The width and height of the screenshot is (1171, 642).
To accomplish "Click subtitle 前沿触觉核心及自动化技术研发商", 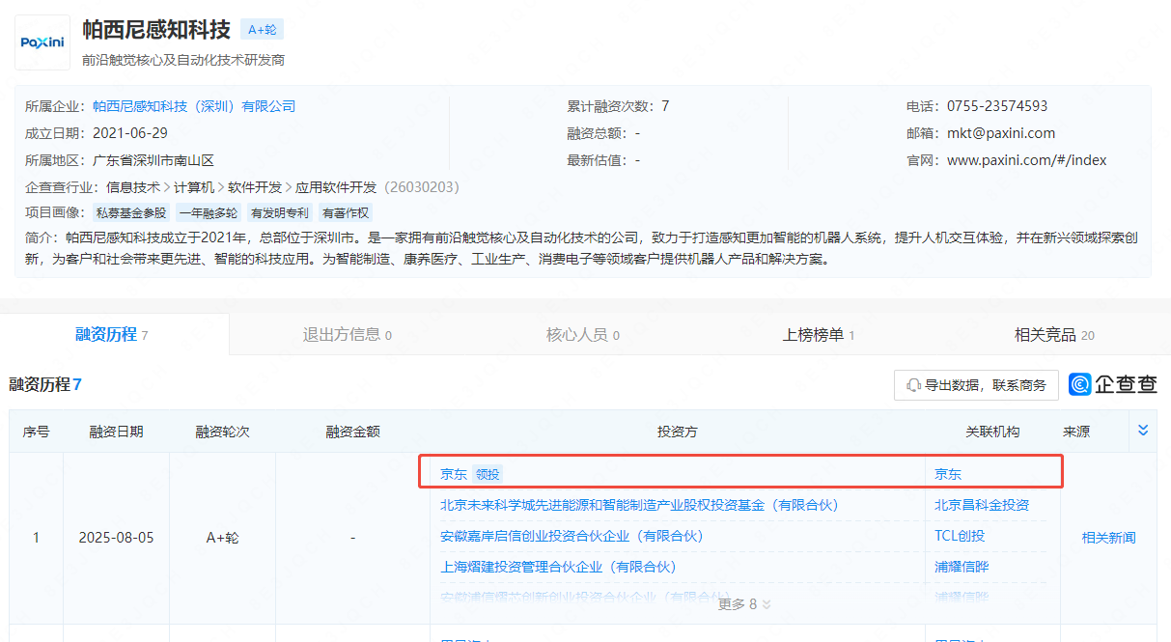I will click(183, 60).
